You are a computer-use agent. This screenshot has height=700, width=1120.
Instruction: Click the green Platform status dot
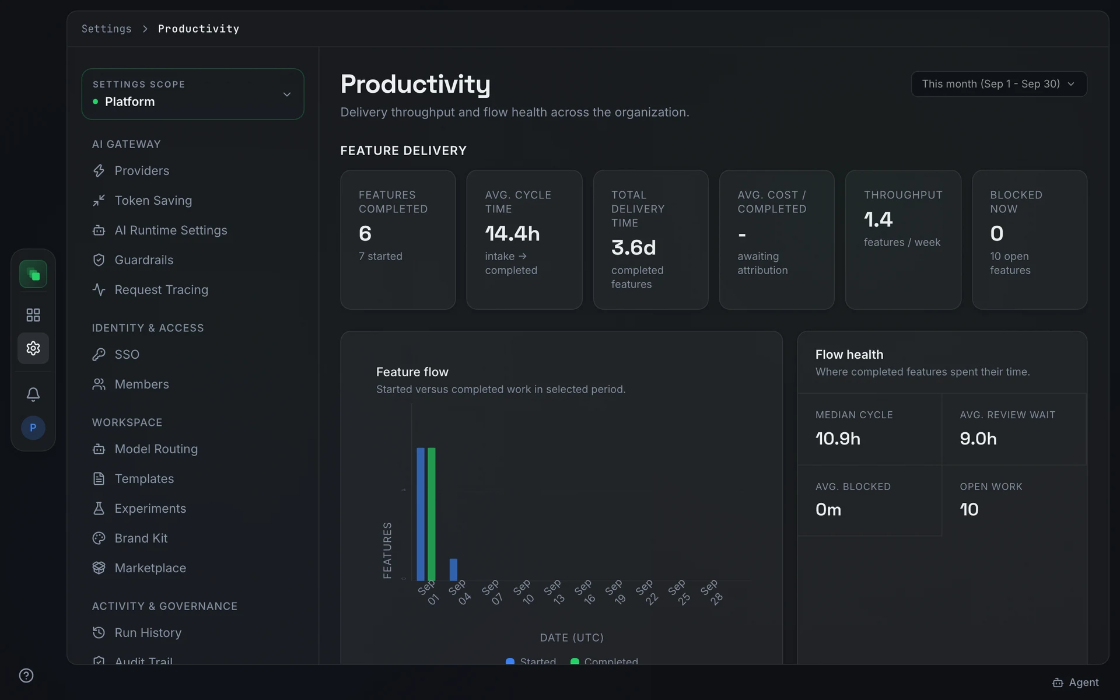pyautogui.click(x=96, y=101)
